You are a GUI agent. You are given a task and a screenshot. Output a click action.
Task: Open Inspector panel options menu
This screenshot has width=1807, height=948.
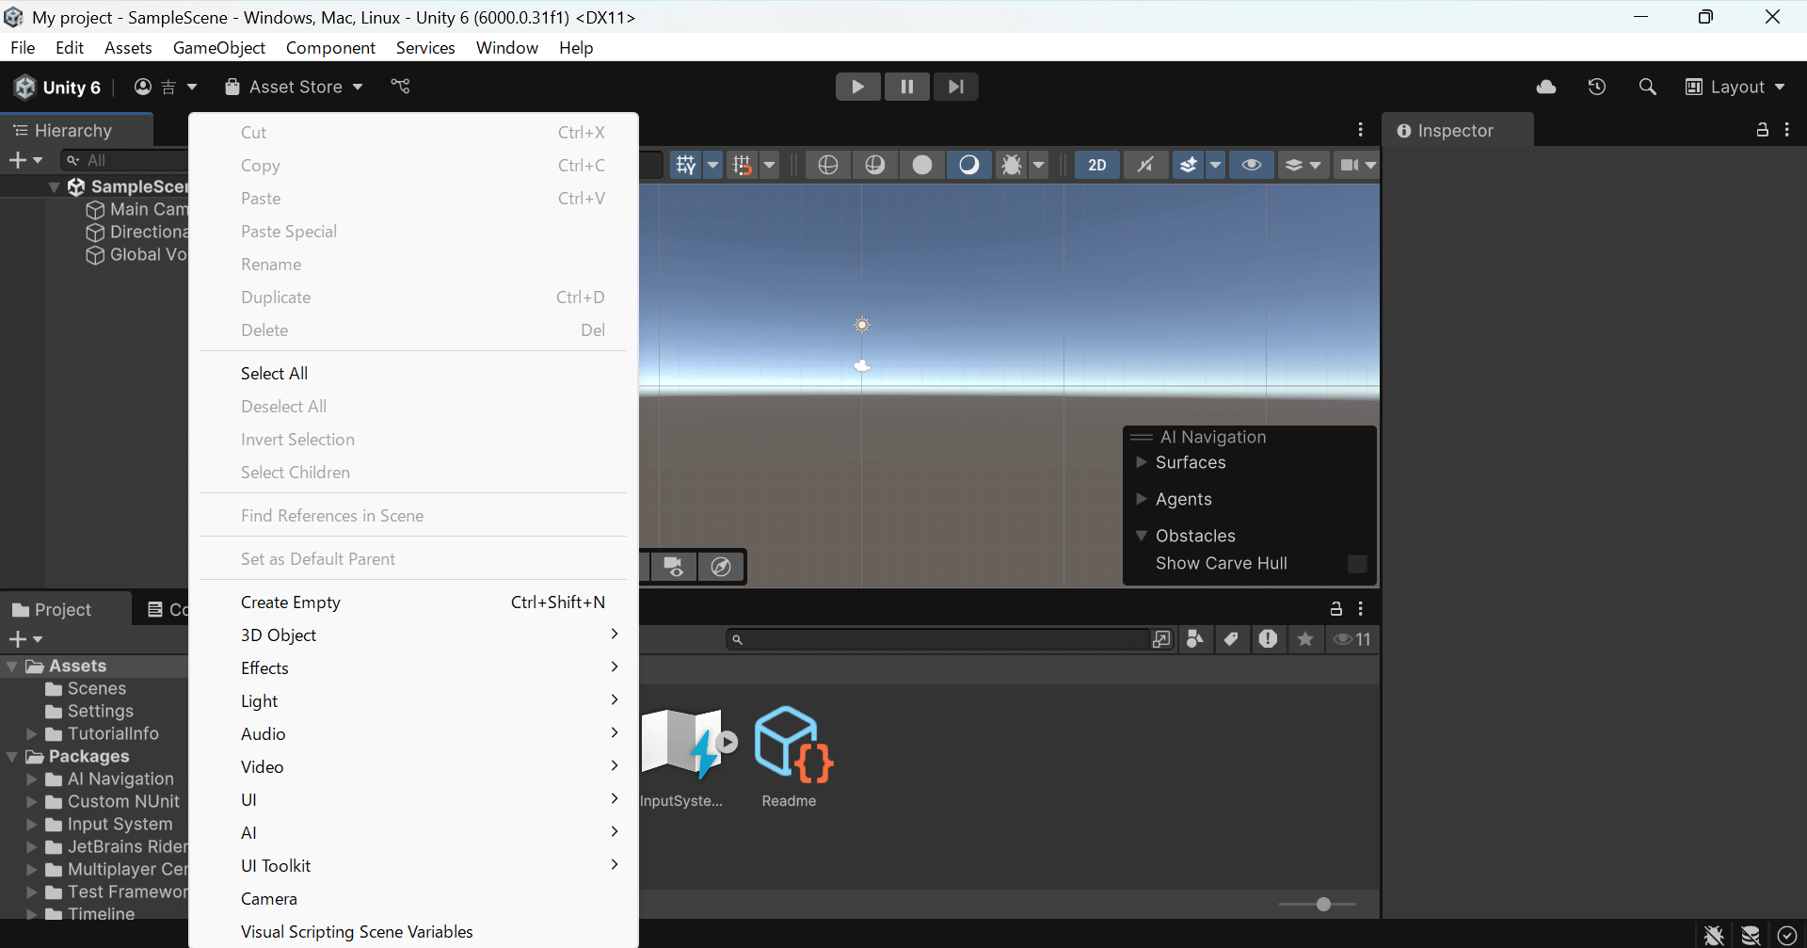pos(1787,130)
